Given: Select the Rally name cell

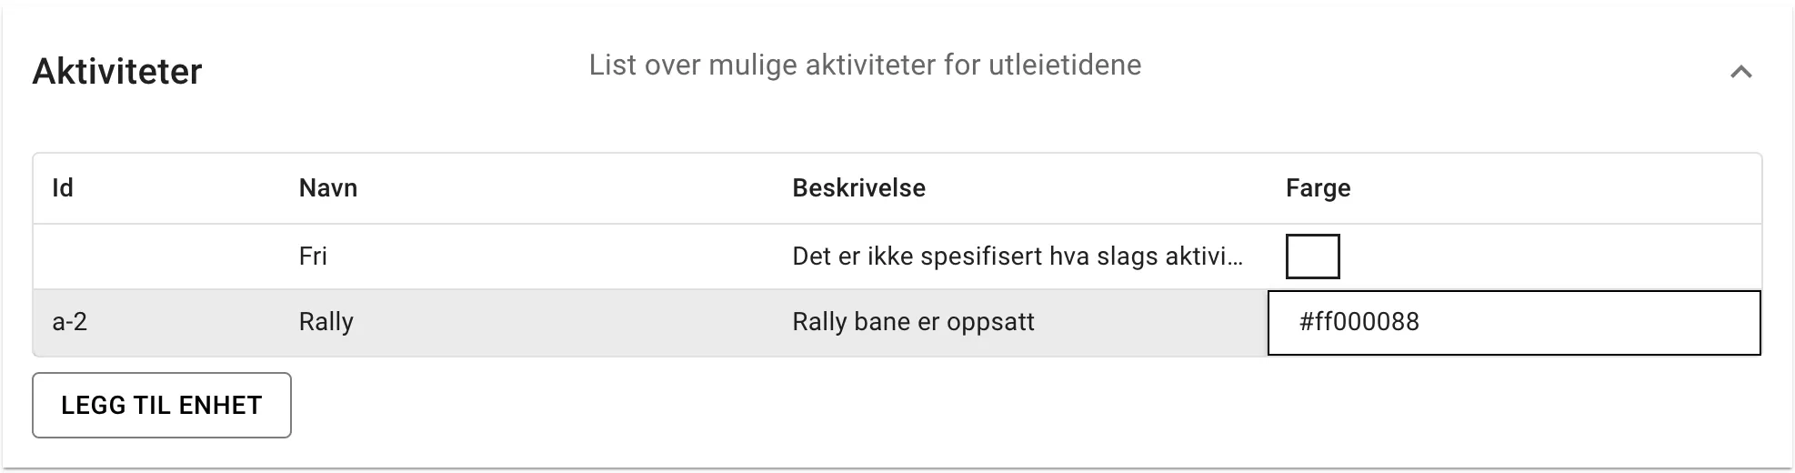Looking at the screenshot, I should pos(326,322).
